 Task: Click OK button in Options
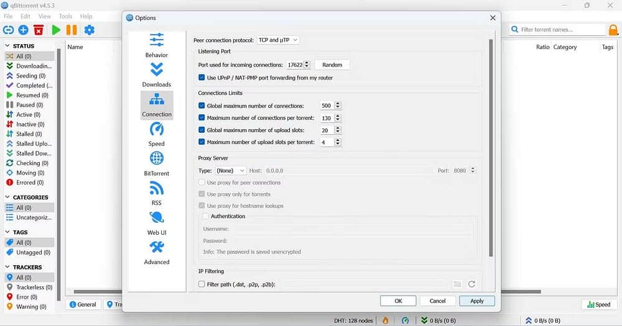pyautogui.click(x=398, y=301)
